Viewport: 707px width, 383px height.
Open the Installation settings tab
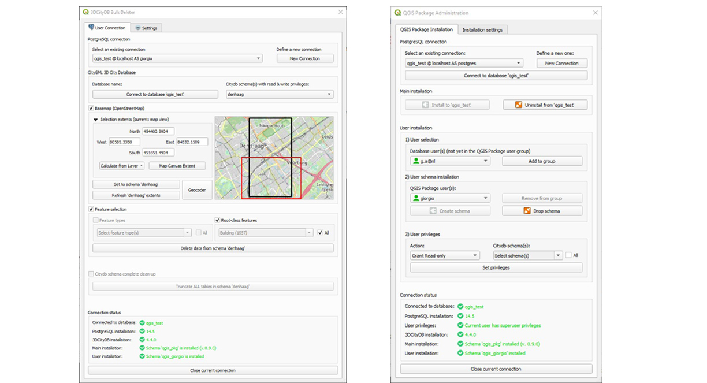click(x=482, y=29)
